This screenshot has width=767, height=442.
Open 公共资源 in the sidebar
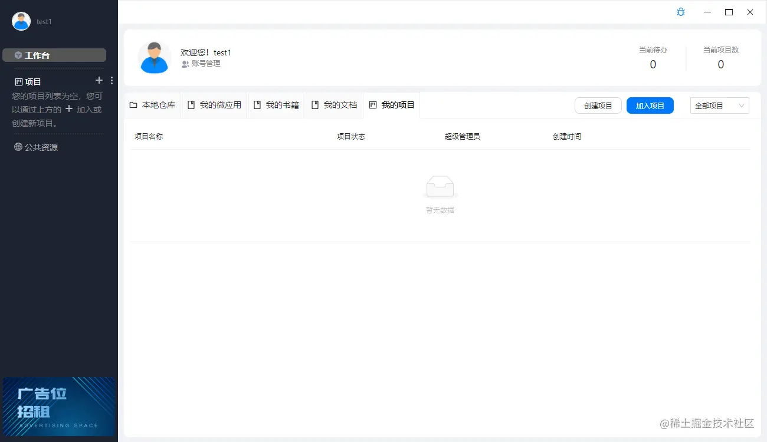pyautogui.click(x=36, y=147)
